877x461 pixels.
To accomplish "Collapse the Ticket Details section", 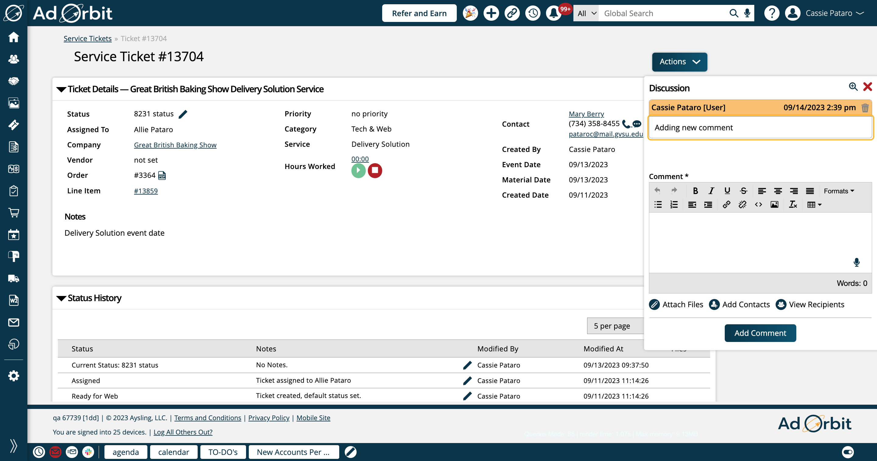I will 61,89.
